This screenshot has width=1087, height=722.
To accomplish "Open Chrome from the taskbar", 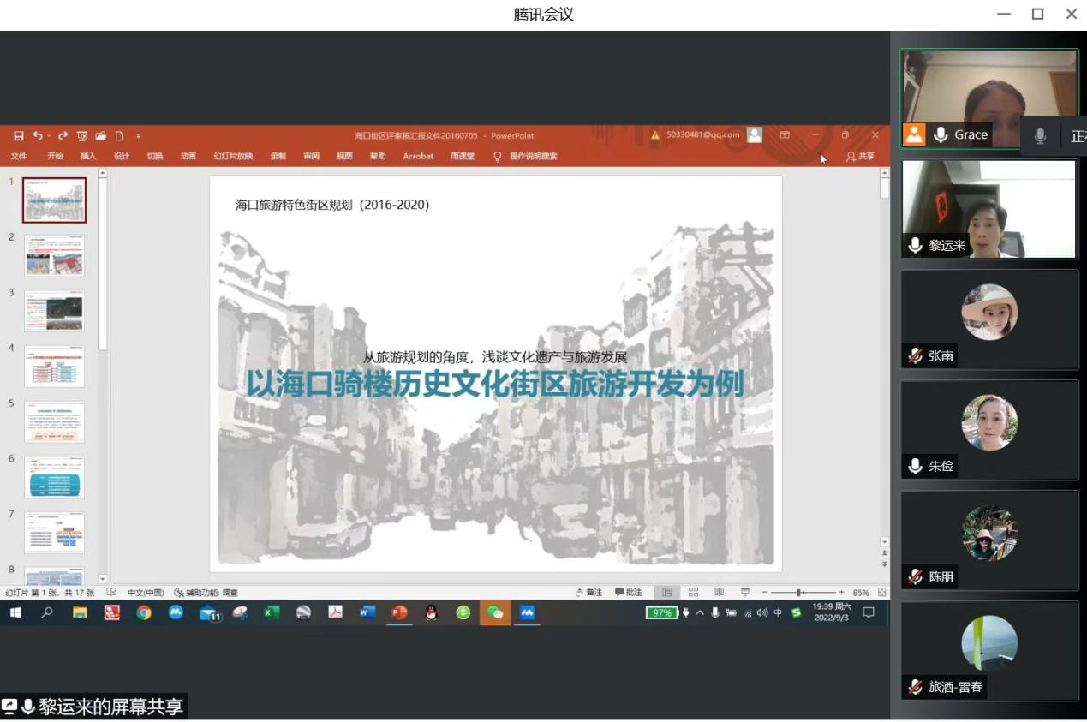I will tap(144, 612).
